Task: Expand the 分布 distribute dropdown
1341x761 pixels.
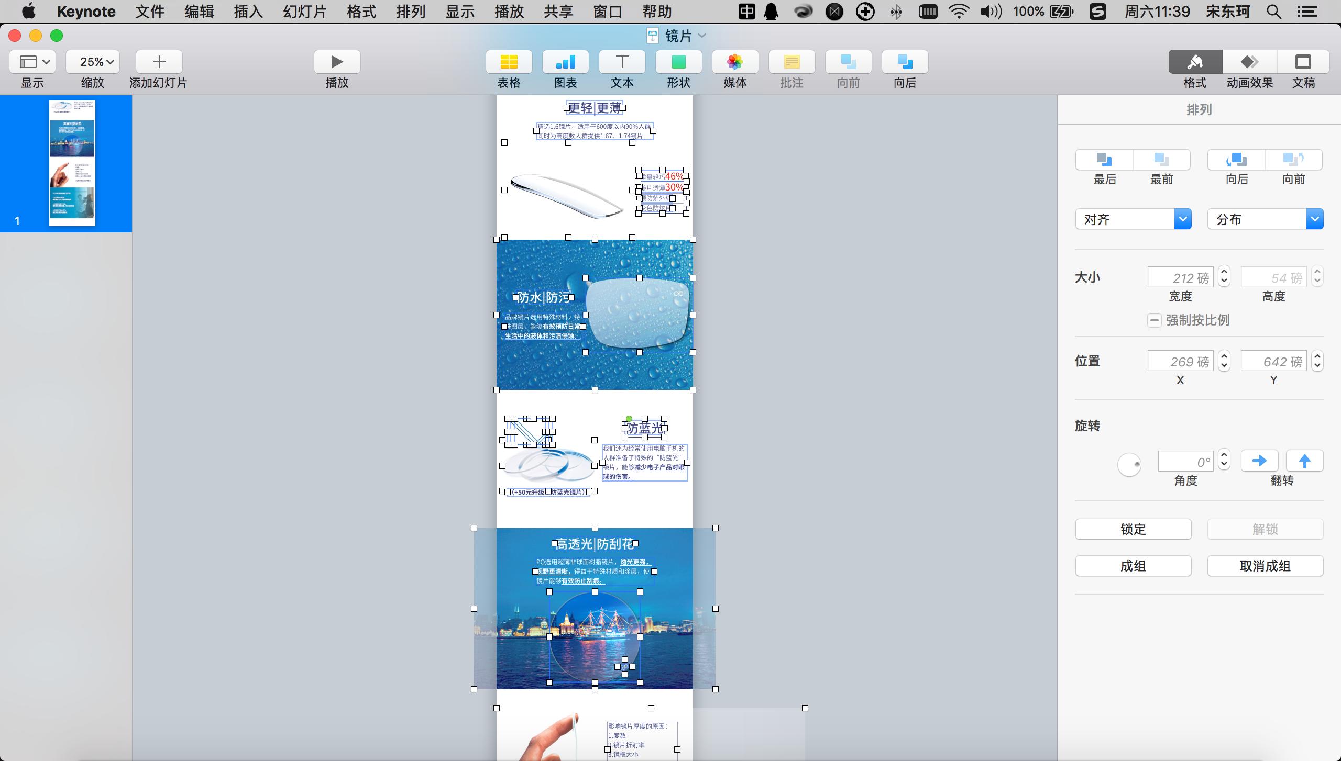Action: coord(1265,219)
